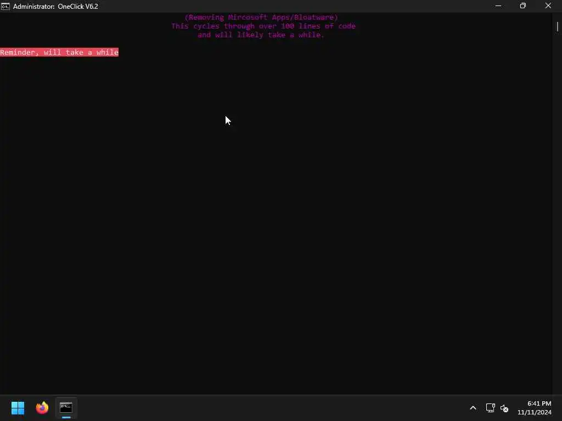
Task: Click the 'and will likely take a while.' line
Action: (261, 35)
